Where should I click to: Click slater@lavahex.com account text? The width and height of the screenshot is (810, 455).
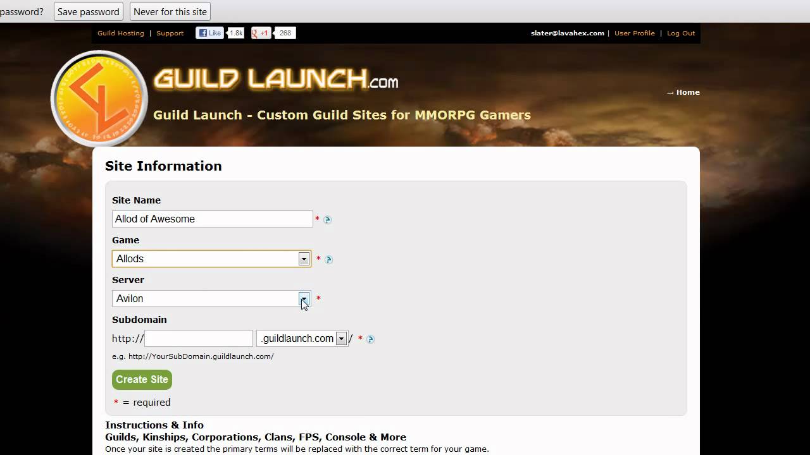point(568,33)
